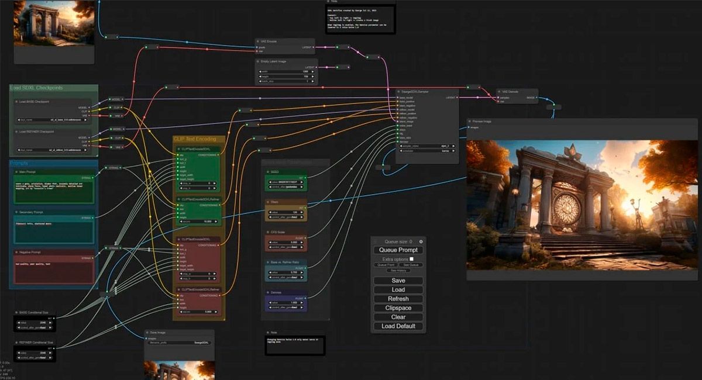Grab the queue panel drag handle
The height and width of the screenshot is (380, 702).
[x=376, y=241]
